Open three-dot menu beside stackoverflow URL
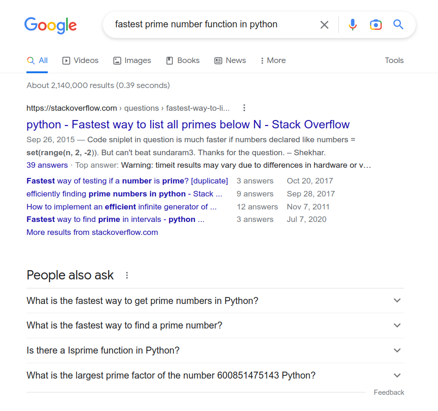438x411 pixels. pos(244,108)
